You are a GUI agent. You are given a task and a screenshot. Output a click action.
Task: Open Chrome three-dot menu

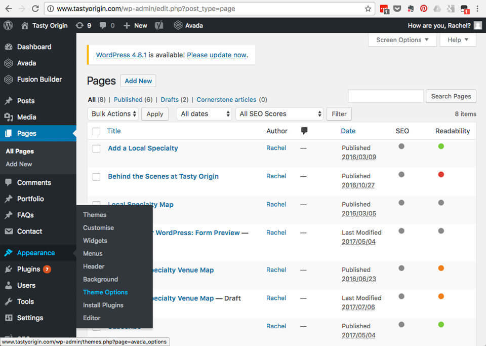coord(477,9)
